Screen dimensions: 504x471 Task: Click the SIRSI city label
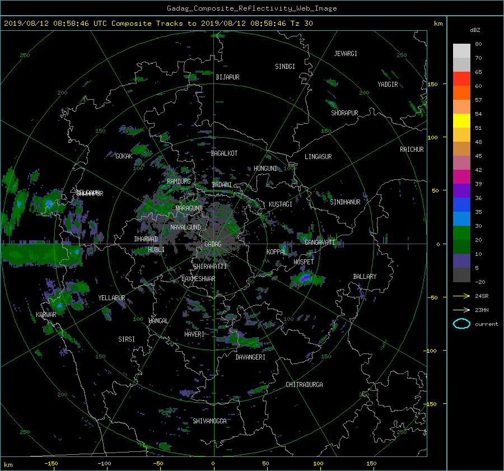(x=127, y=339)
